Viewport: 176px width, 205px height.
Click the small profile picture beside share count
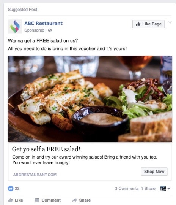pos(163,188)
